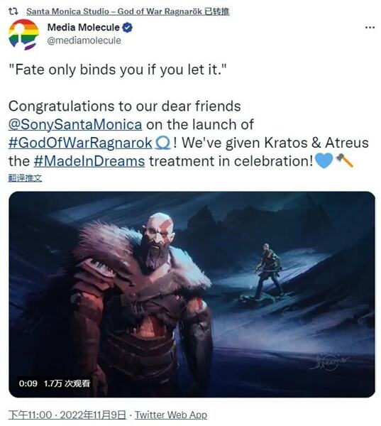This screenshot has height=426, width=381.
Task: Open the @mediamolecule handle
Action: [84, 40]
